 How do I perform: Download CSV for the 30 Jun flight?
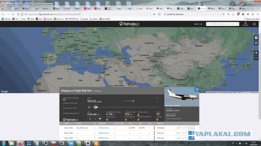click(185, 128)
